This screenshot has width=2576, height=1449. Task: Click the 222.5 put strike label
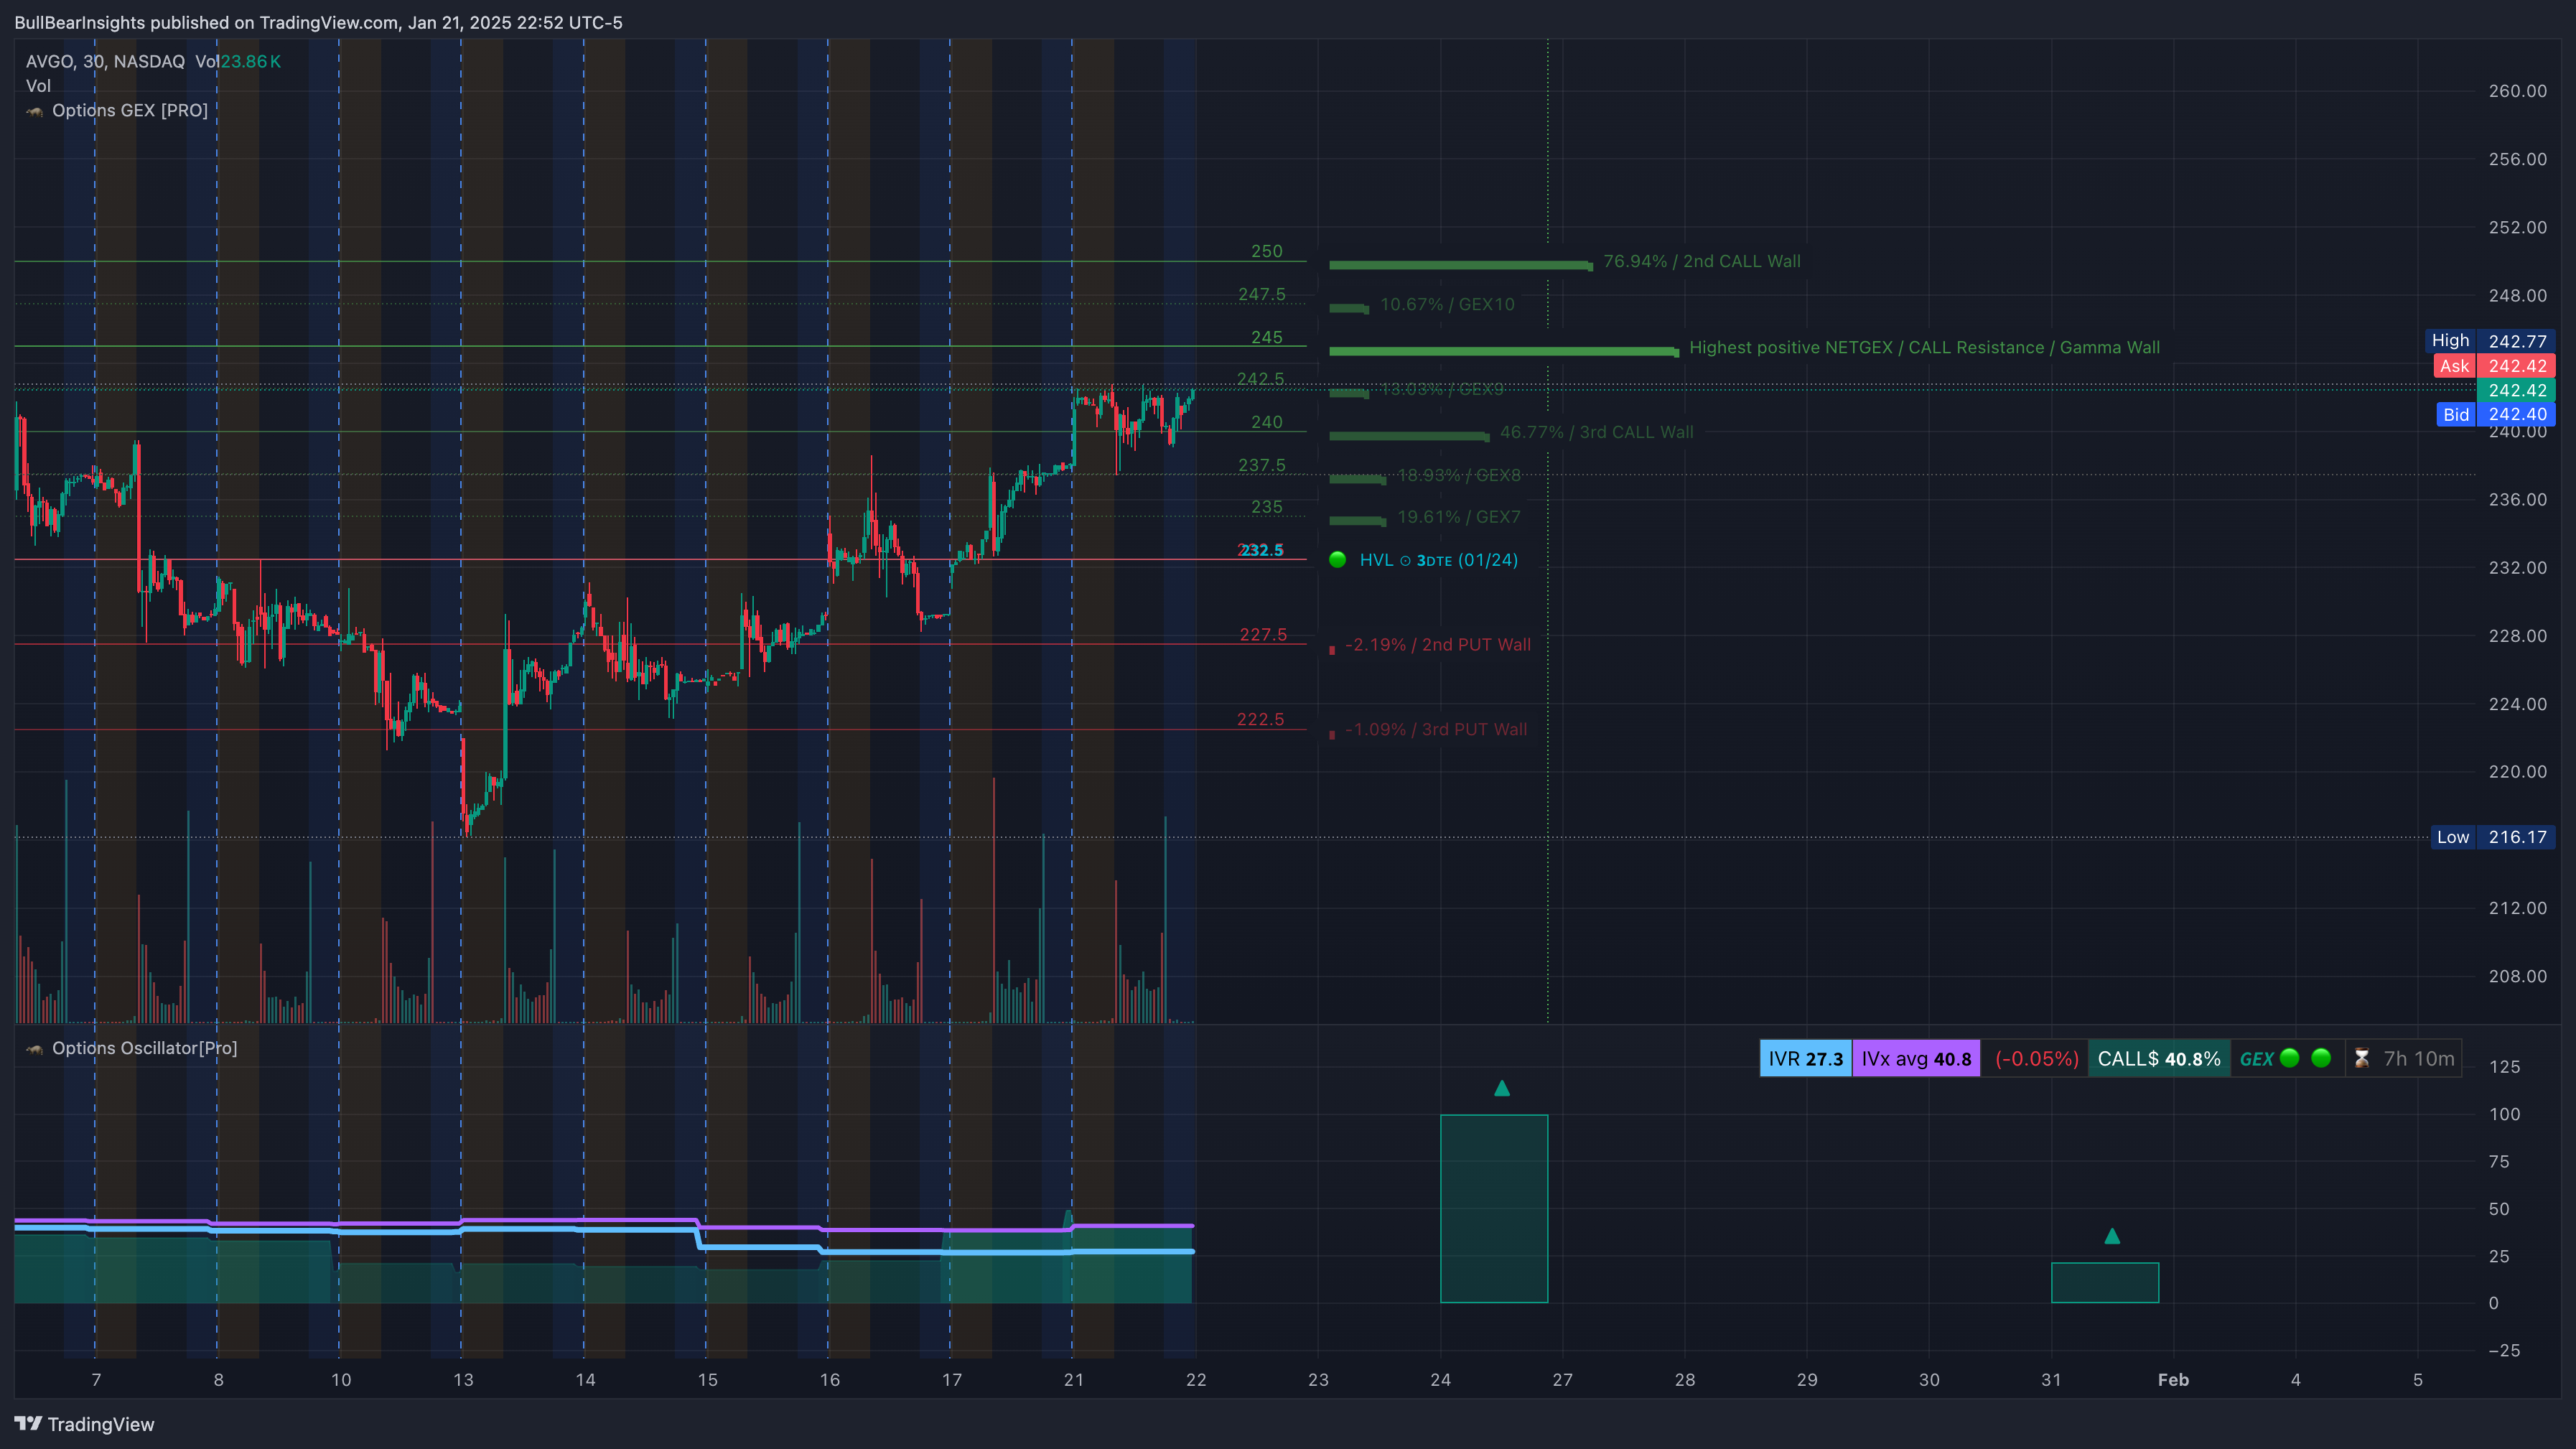(1260, 720)
